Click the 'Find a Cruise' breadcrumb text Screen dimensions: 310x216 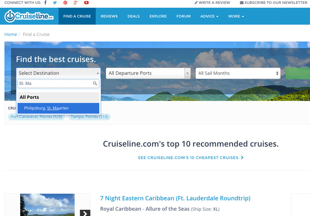tap(36, 34)
